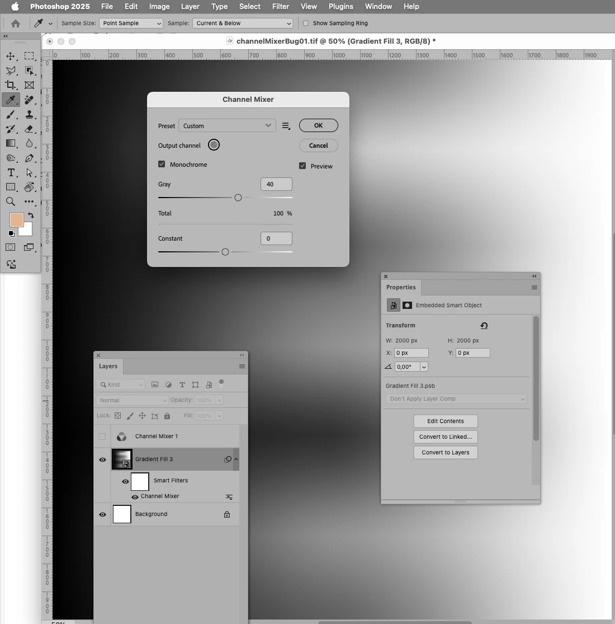Screen dimensions: 615x624
Task: Select the Rotate View hand tool
Action: click(29, 187)
